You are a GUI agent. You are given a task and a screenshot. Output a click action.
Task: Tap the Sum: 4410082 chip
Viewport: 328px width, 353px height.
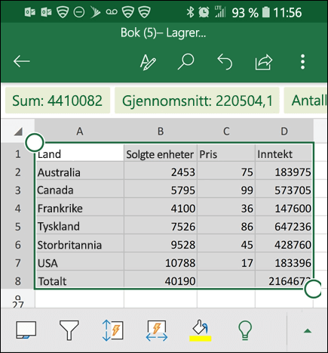[57, 101]
